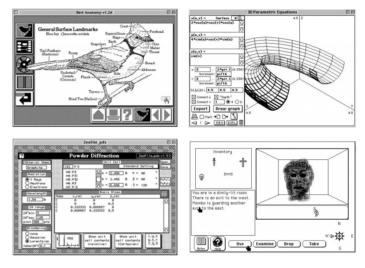Select the bird thumbnail icon in Bird Anatomy sidebar

coord(24,30)
